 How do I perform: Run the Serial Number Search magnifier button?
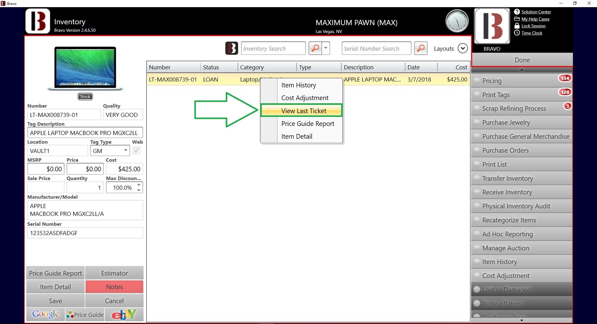click(421, 48)
